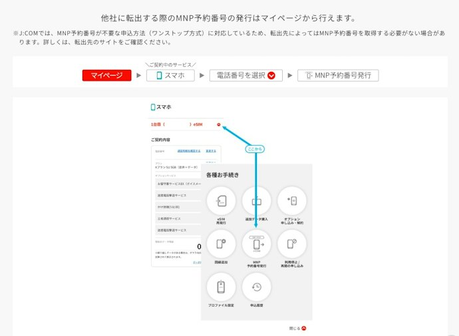The height and width of the screenshot is (336, 459).
Task: Select the eSIM再発行 circle icon
Action: pos(221,201)
